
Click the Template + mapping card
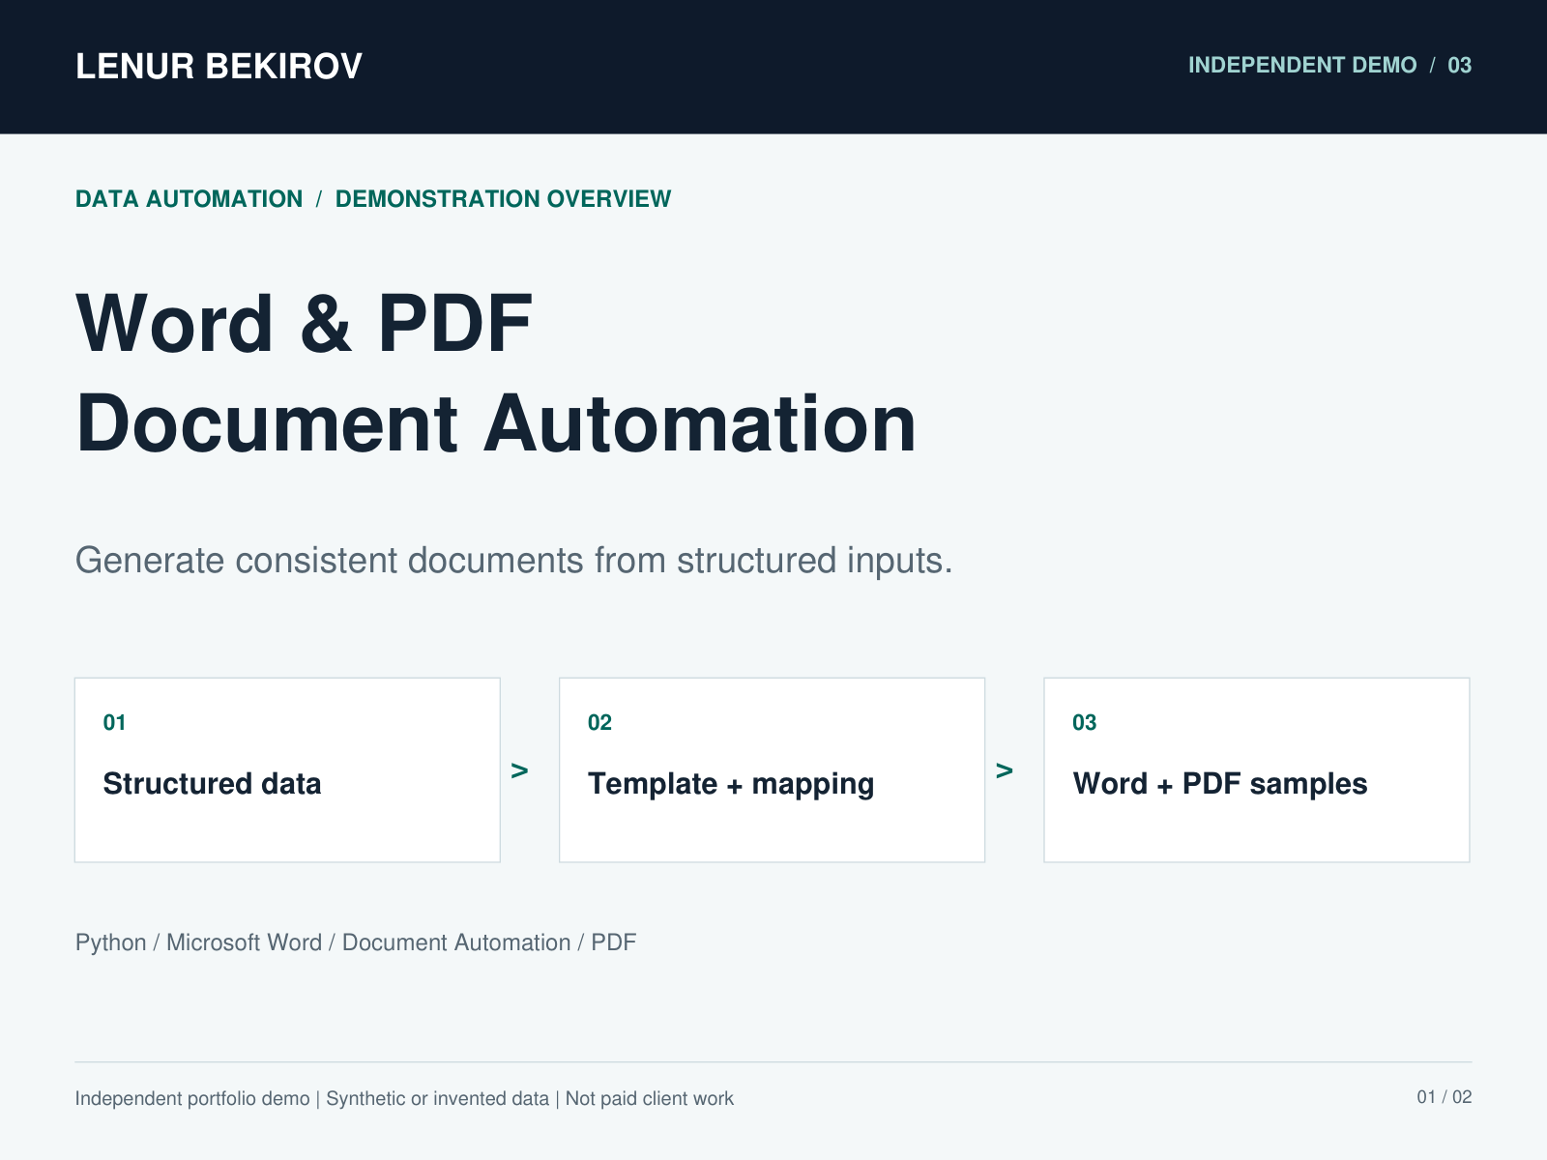pyautogui.click(x=772, y=769)
